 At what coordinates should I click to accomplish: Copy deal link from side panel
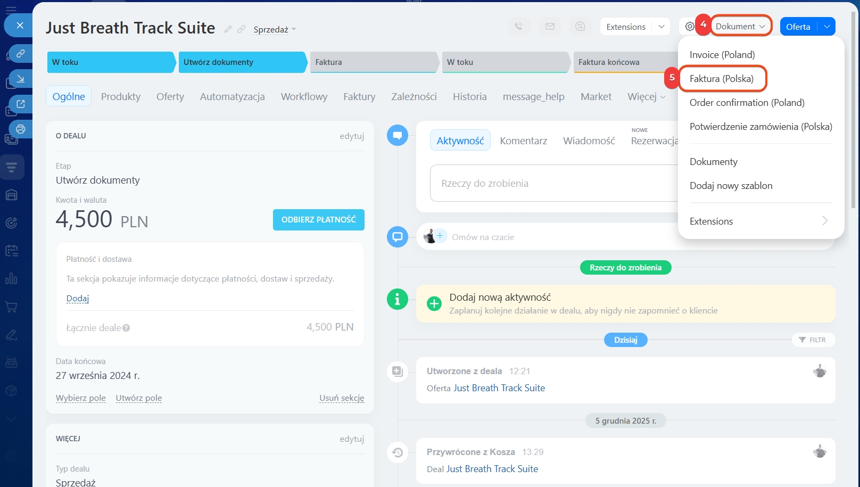click(20, 54)
